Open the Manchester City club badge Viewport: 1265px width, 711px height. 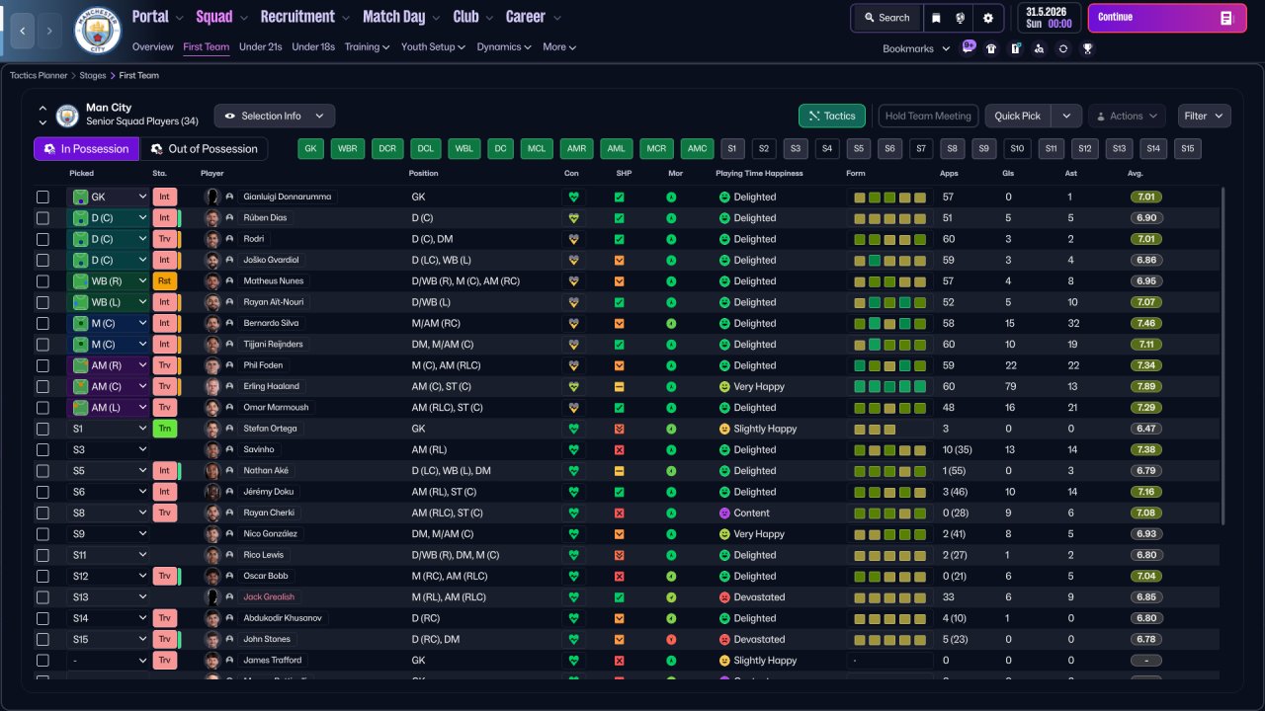pyautogui.click(x=98, y=31)
